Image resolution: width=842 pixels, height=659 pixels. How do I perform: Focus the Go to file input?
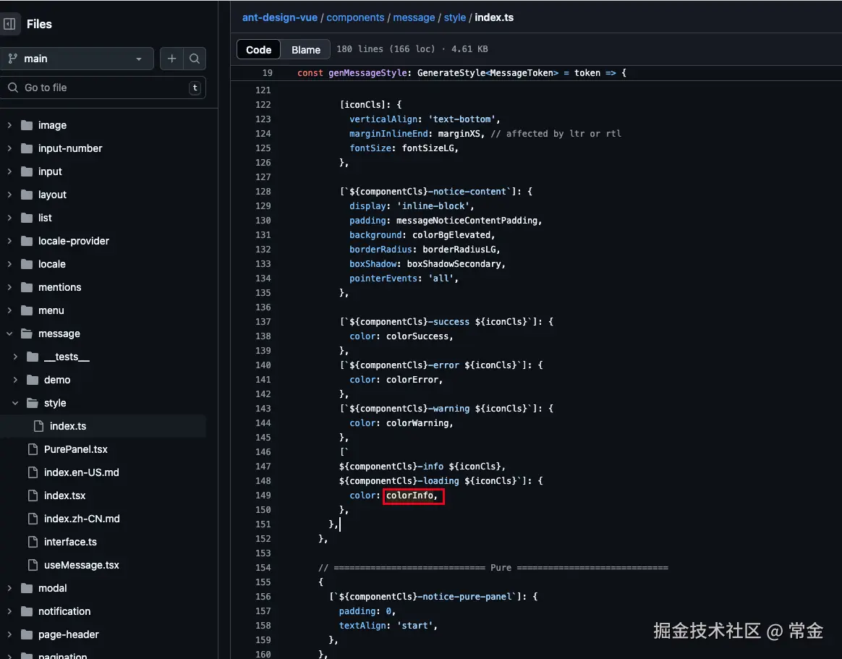(x=103, y=88)
